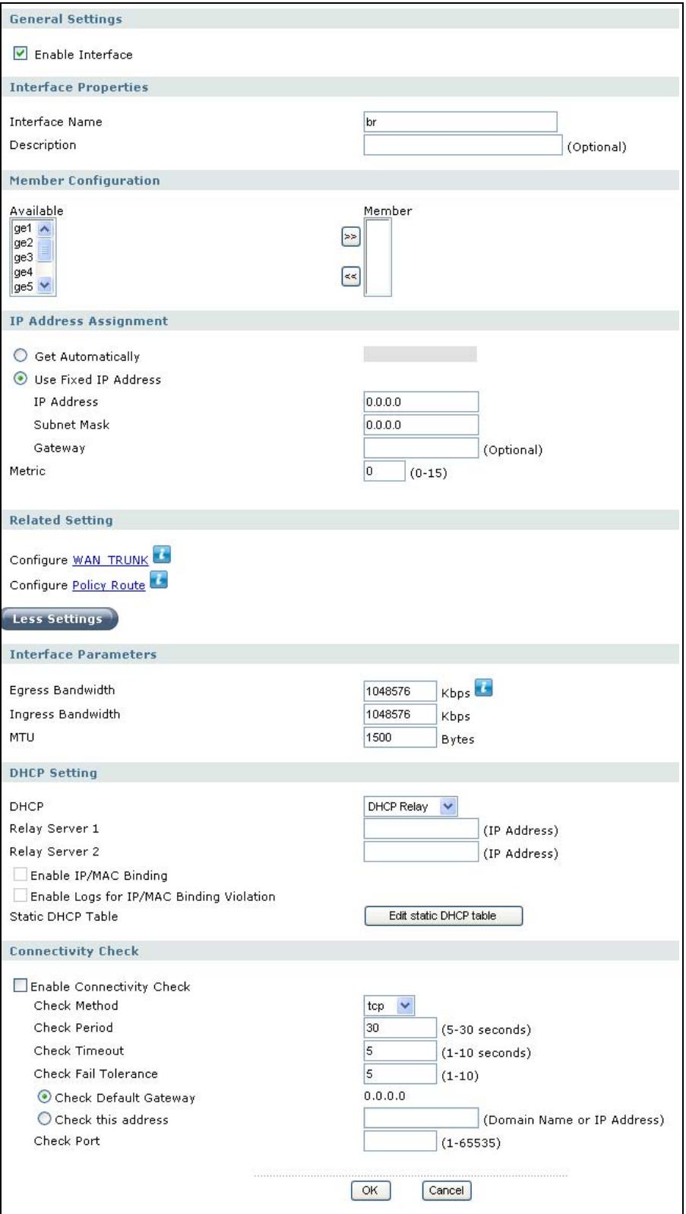Click the Metric input field
This screenshot has width=686, height=1214.
384,471
